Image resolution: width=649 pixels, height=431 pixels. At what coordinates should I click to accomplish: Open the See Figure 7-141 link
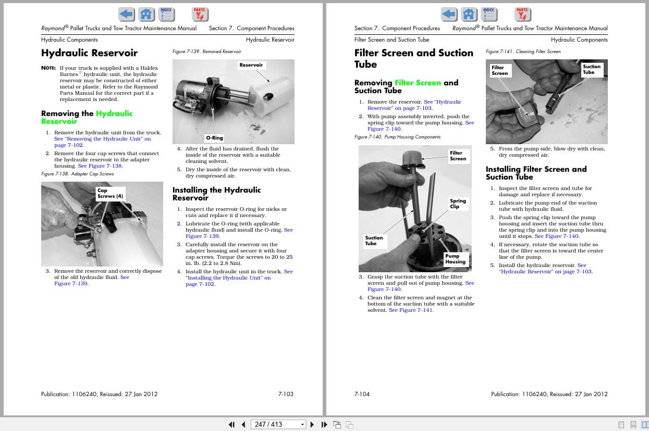point(411,310)
